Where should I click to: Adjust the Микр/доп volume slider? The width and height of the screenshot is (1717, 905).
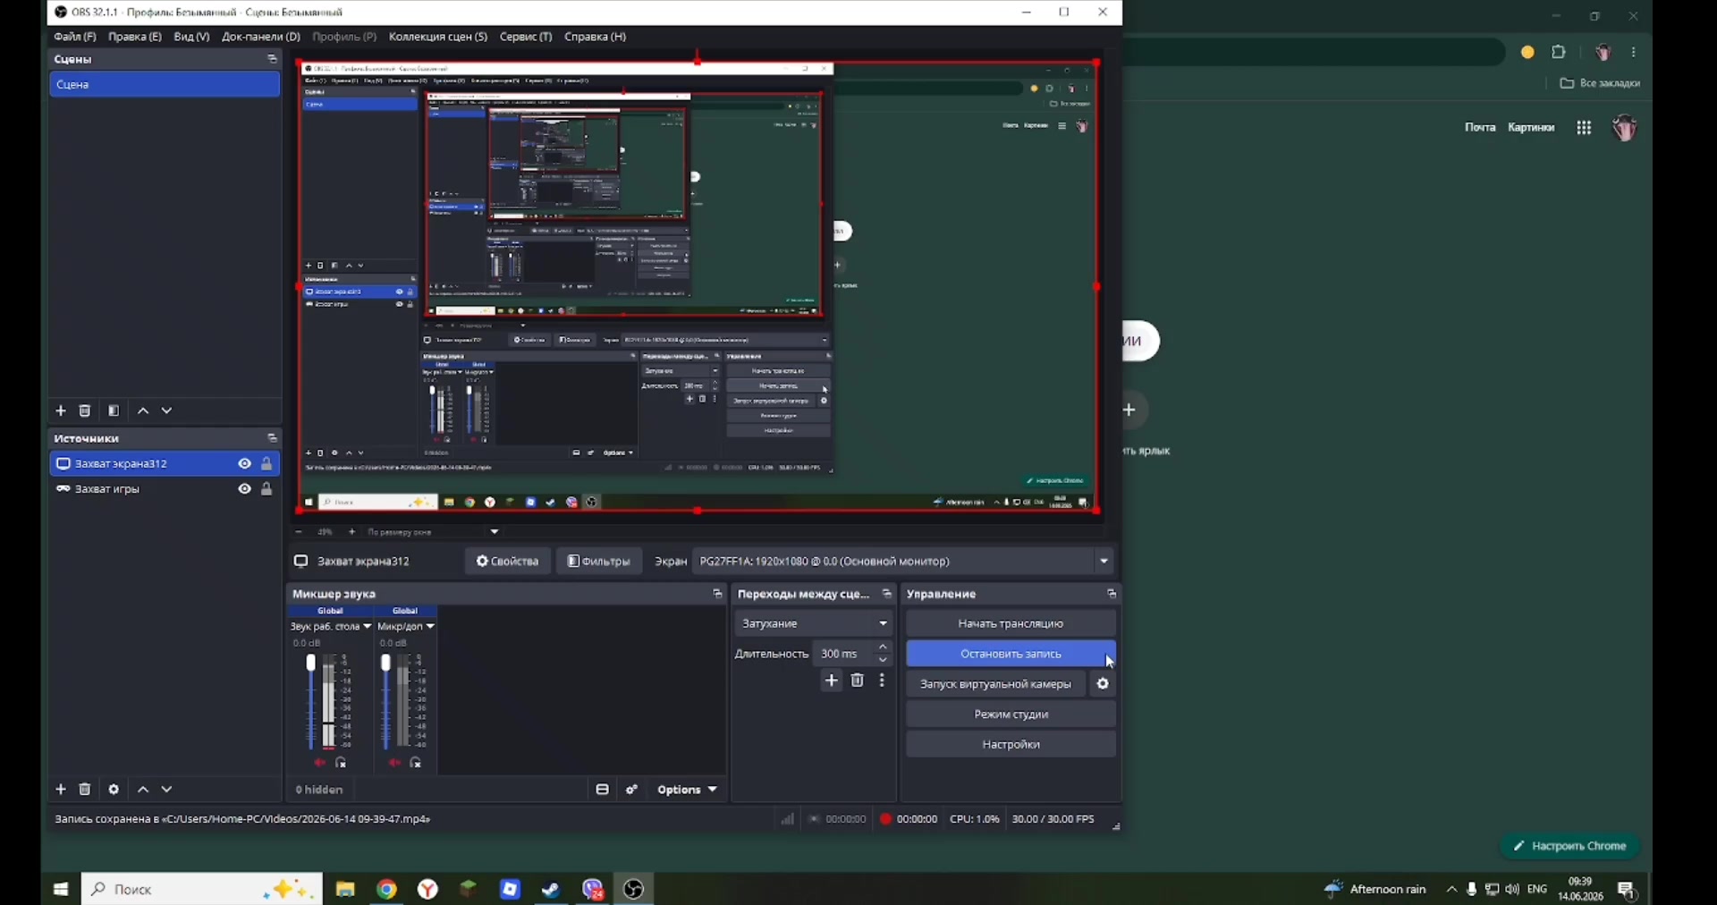(x=386, y=702)
